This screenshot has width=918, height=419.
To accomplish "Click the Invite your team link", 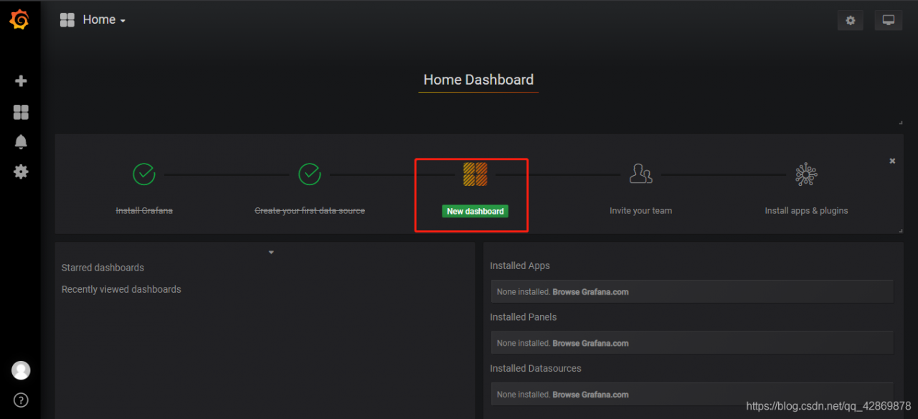I will tap(640, 211).
